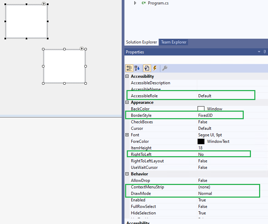Collapse the Behavior category

click(x=127, y=174)
